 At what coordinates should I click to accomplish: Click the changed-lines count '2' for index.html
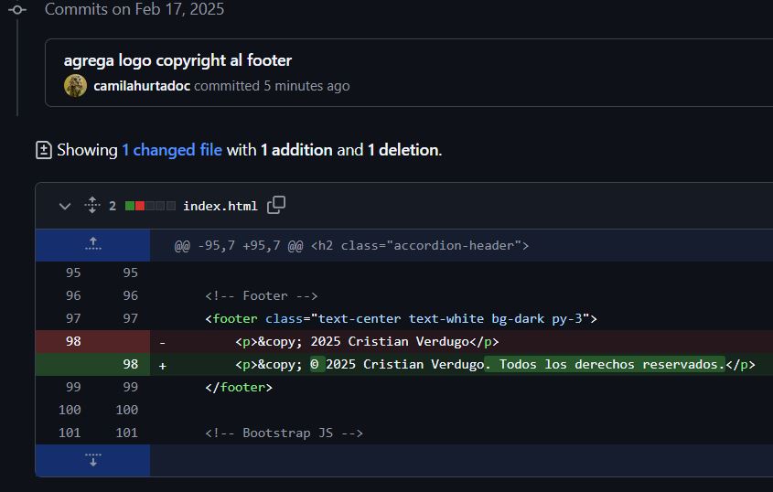pyautogui.click(x=113, y=206)
